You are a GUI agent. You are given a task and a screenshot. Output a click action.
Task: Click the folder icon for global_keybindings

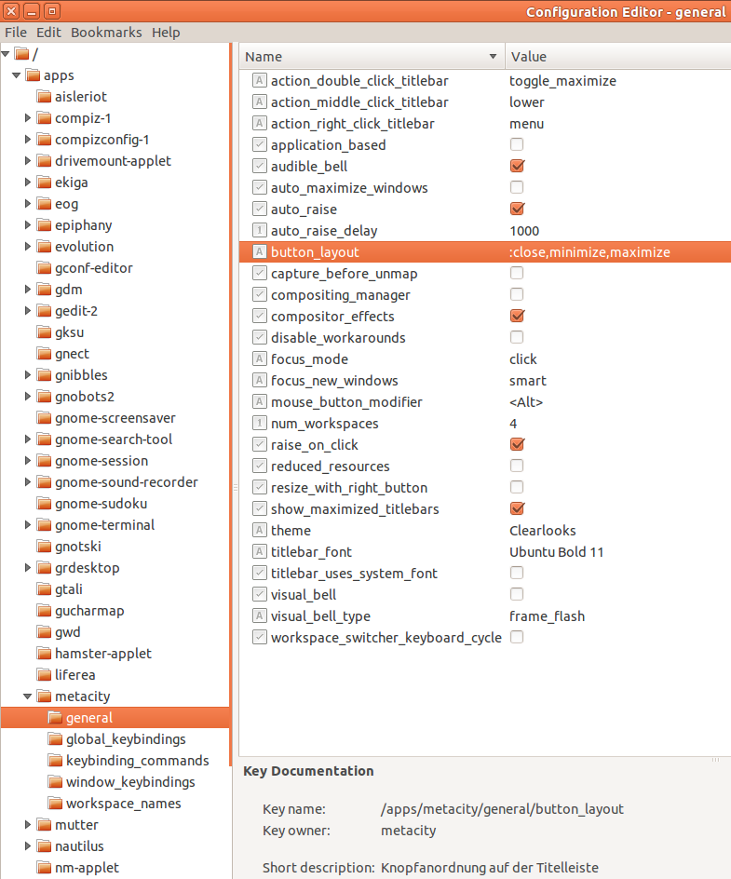coord(55,739)
